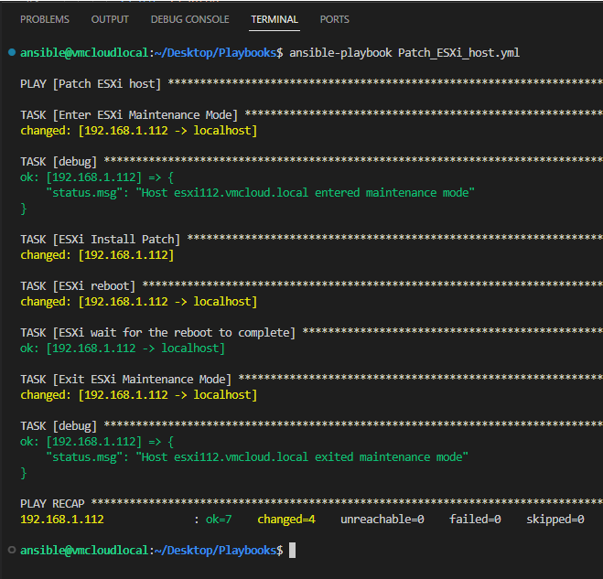Click the failed=0 value in the recap
Image resolution: width=603 pixels, height=579 pixels.
[475, 520]
